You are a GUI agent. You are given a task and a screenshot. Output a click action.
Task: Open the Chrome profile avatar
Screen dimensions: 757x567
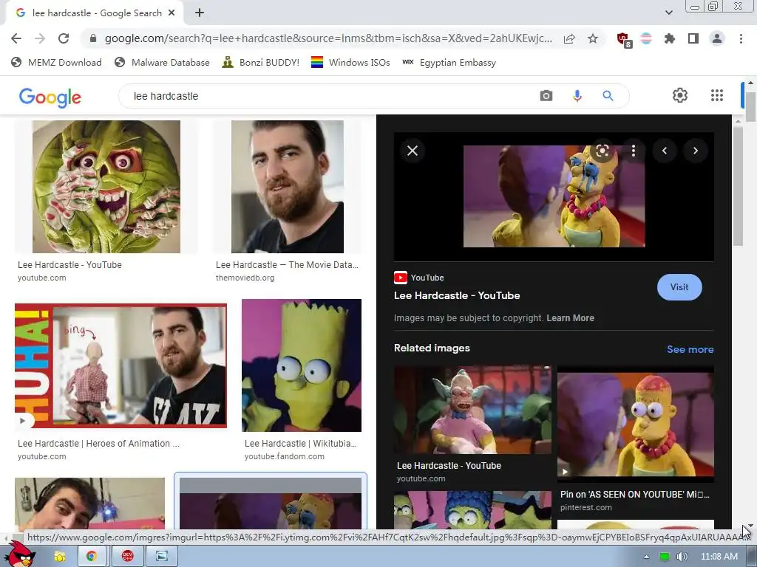[717, 38]
